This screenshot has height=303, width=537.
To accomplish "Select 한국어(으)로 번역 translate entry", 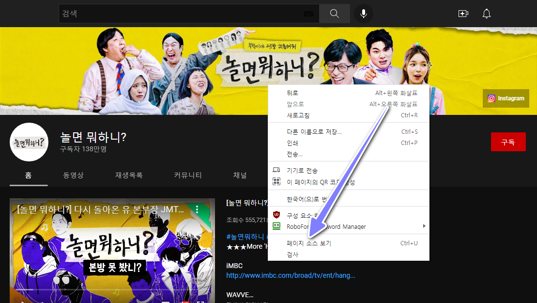I will coord(348,199).
